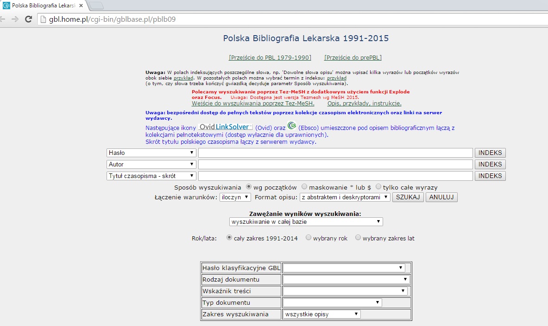The width and height of the screenshot is (548, 326).
Task: Click the Ovid LinkSolver icon
Action: point(226,127)
